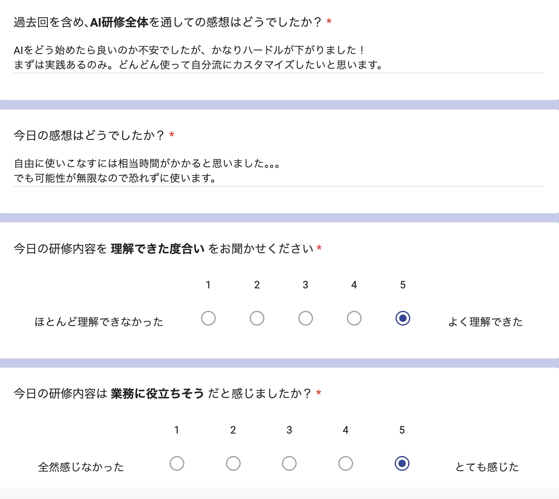The width and height of the screenshot is (559, 499).
Task: Select rating 2 in the understanding scale
Action: tap(257, 318)
